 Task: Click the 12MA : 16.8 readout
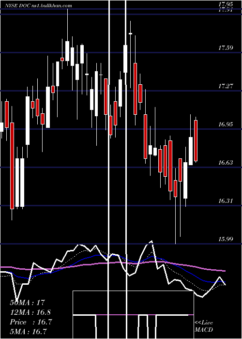(30, 312)
